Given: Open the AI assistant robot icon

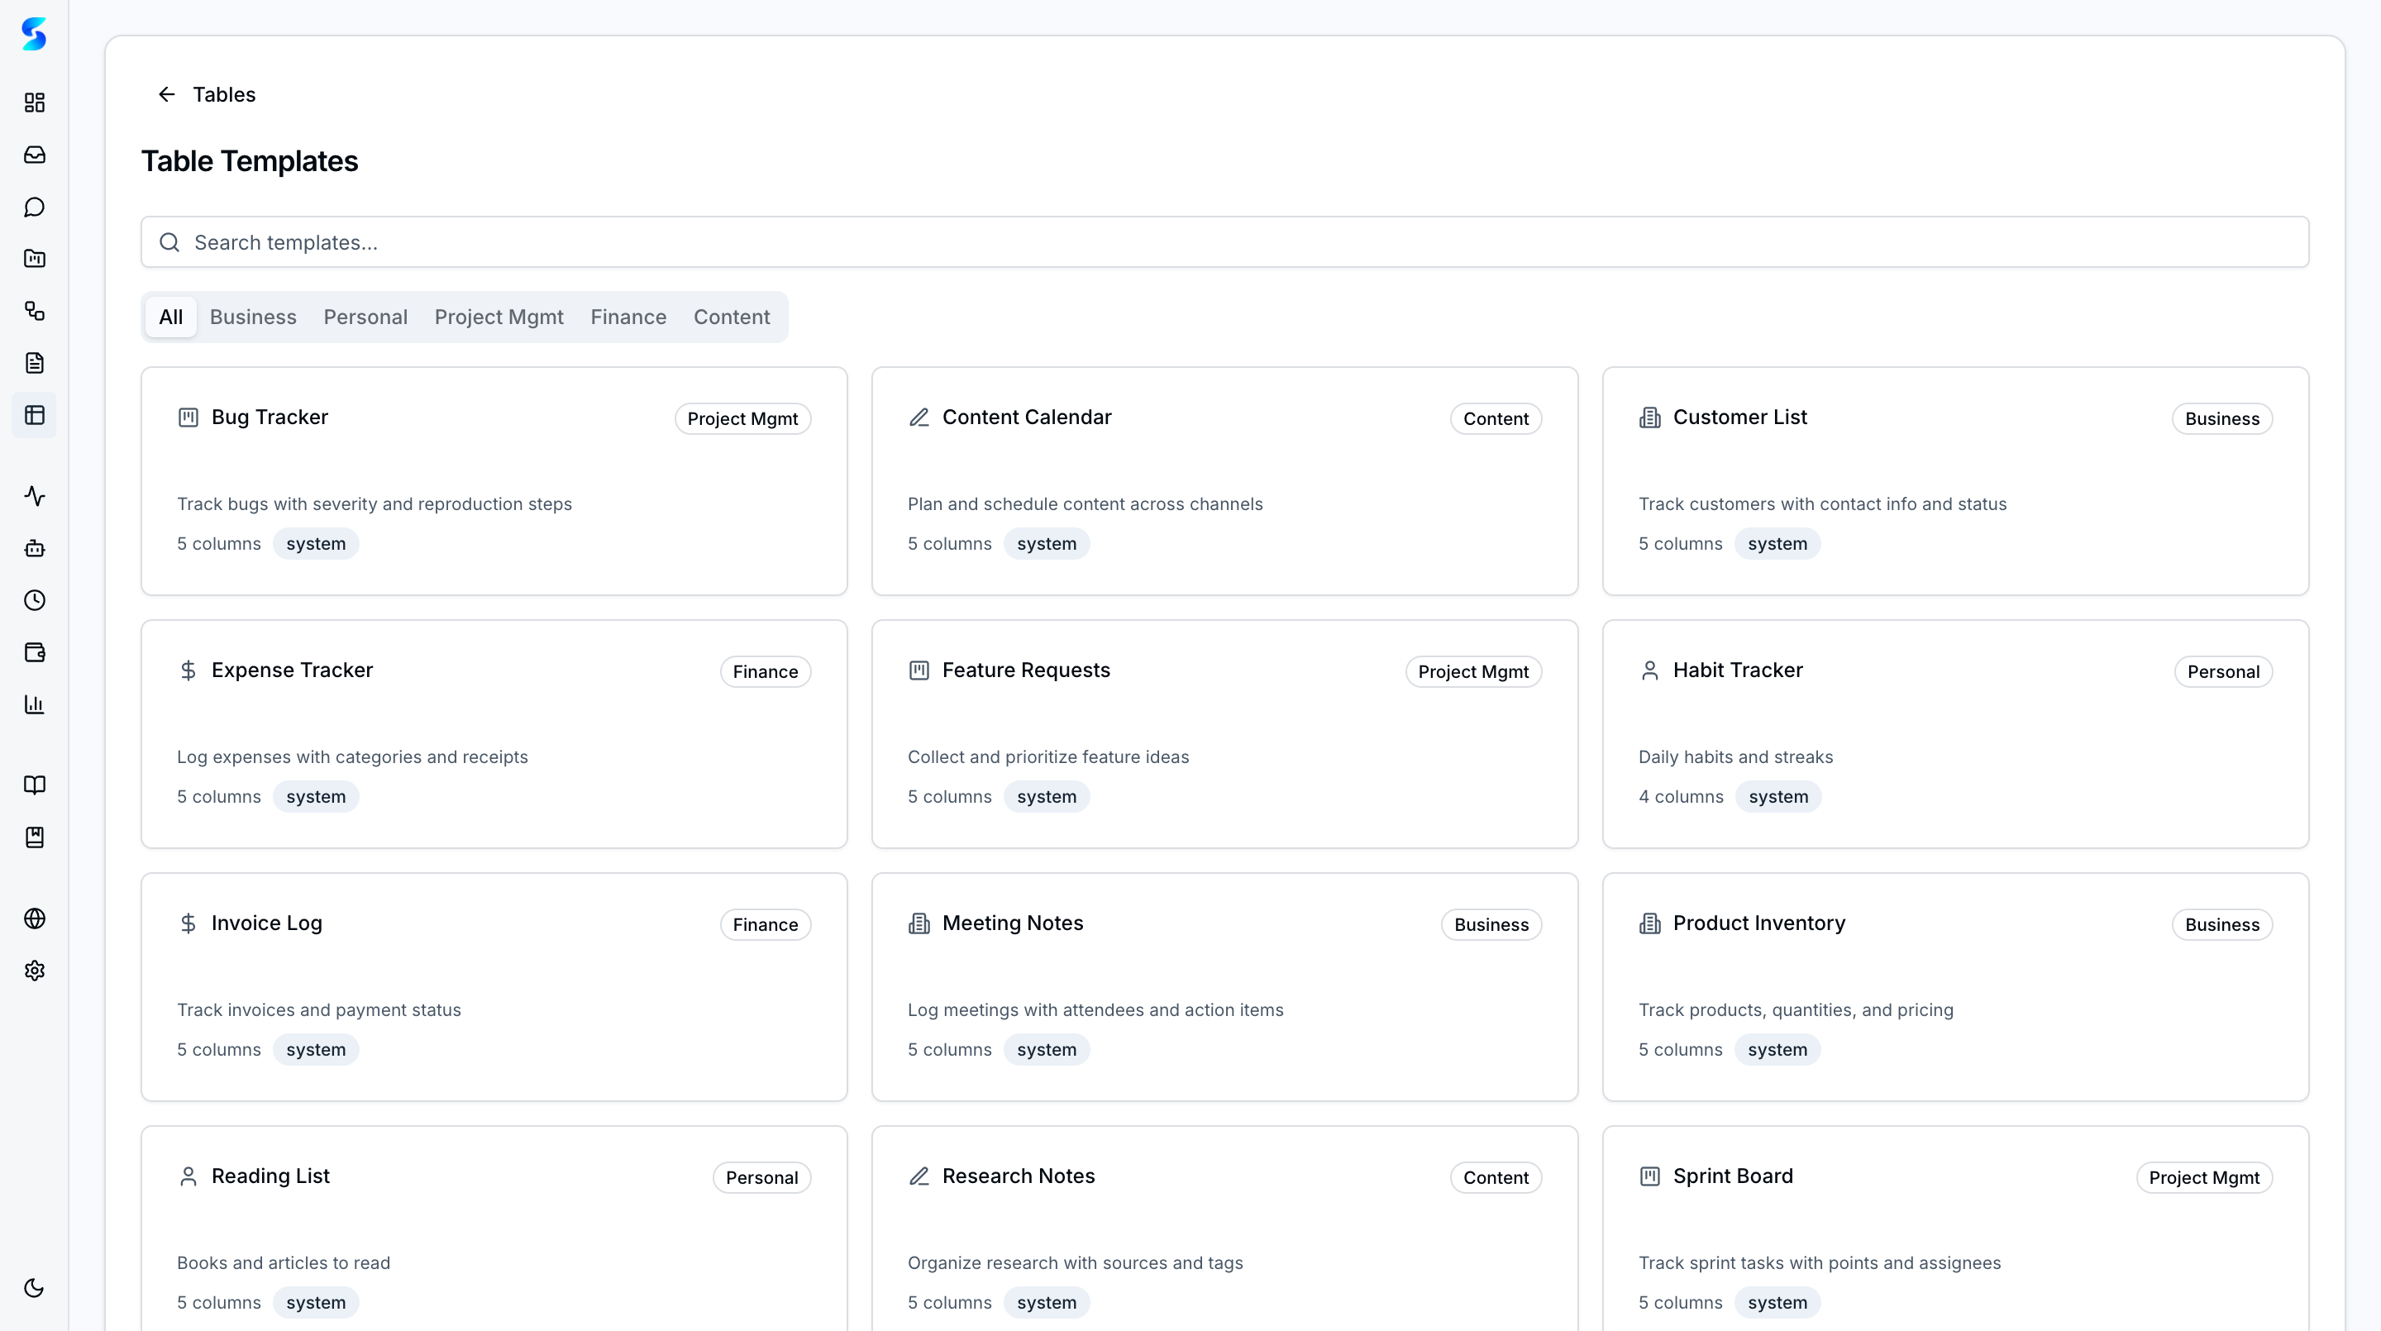Looking at the screenshot, I should tap(34, 548).
